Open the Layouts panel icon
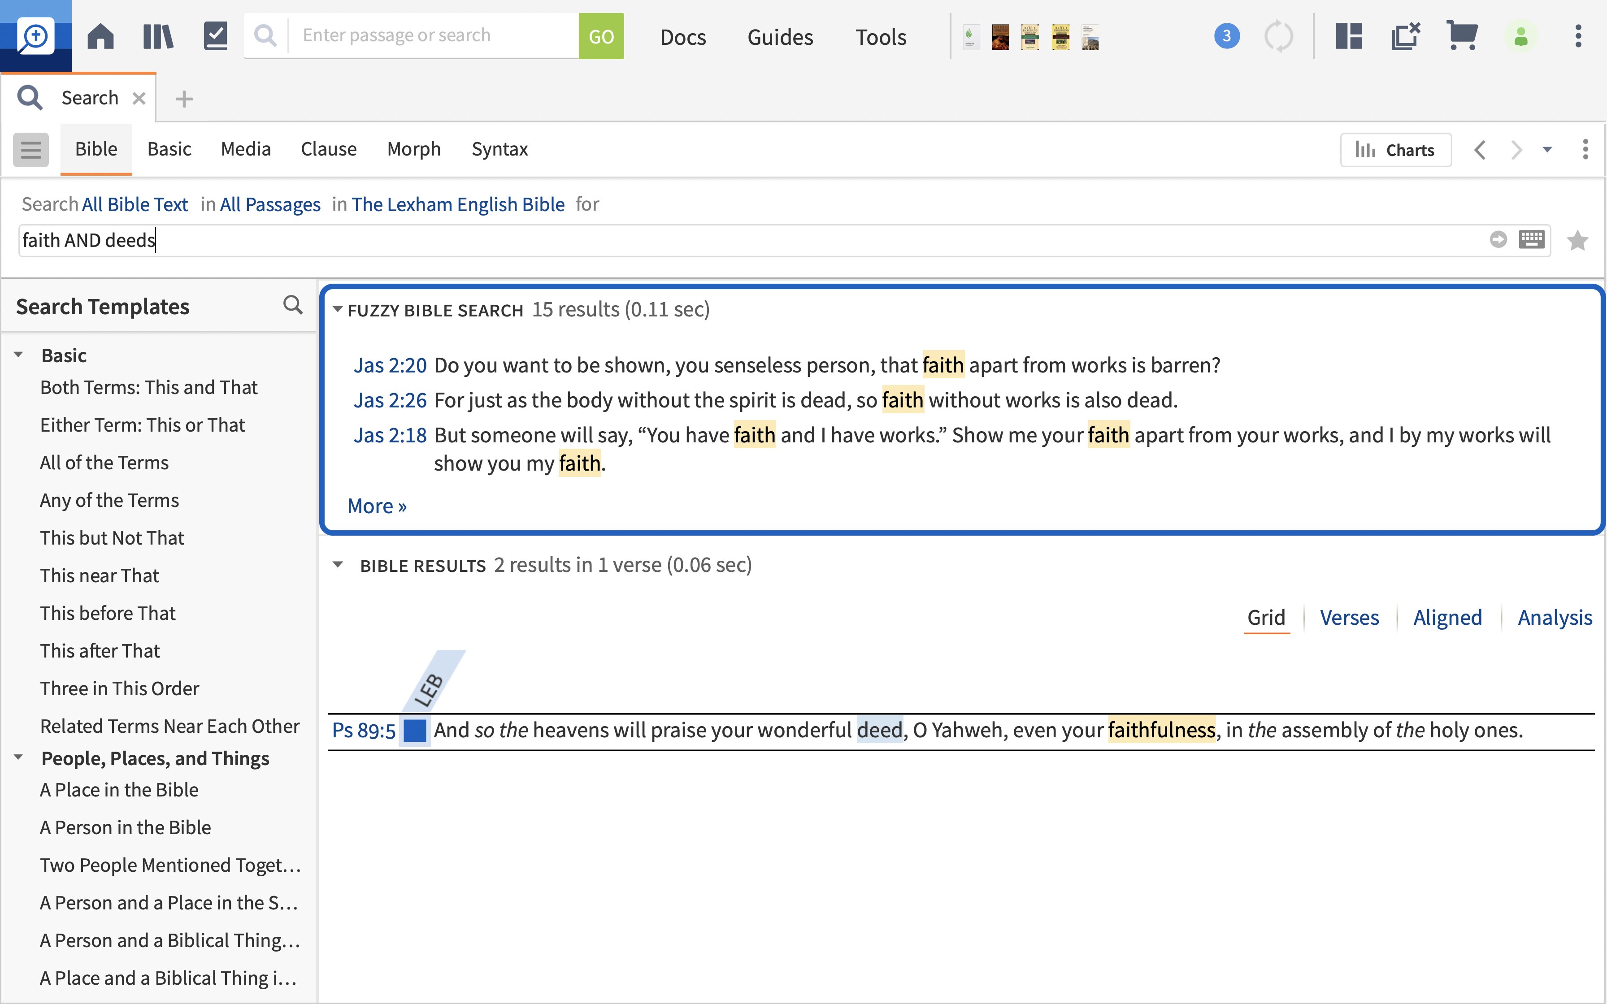 click(1349, 36)
